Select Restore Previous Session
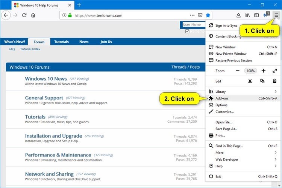 pyautogui.click(x=243, y=60)
